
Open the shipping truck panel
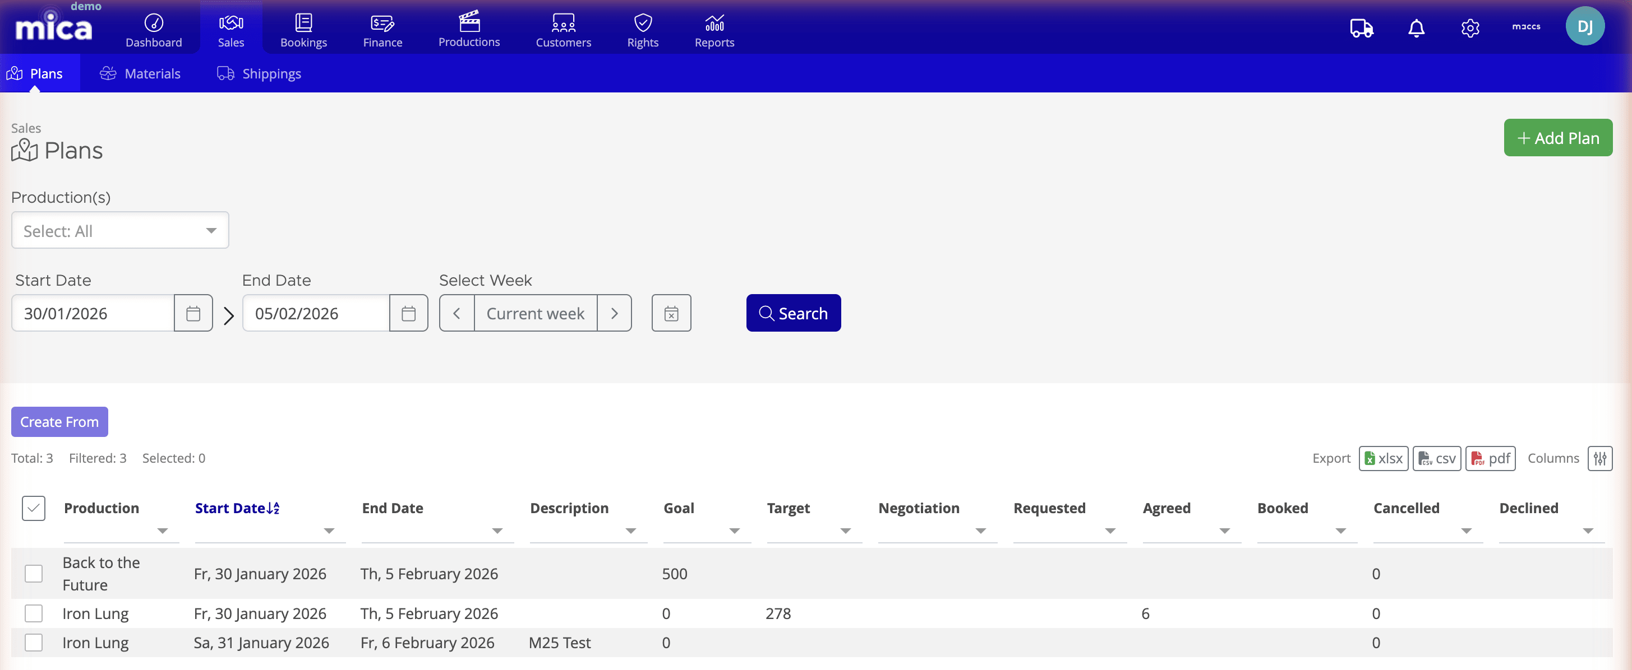[x=1361, y=28]
